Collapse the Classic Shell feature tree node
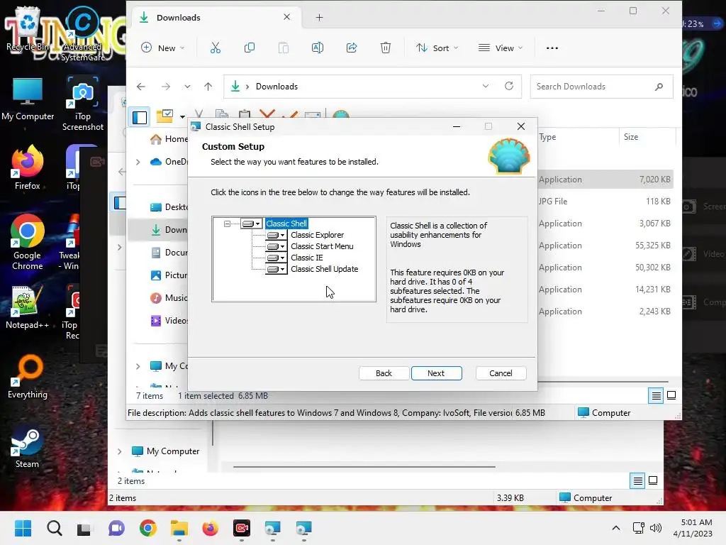This screenshot has height=545, width=726. coord(227,224)
